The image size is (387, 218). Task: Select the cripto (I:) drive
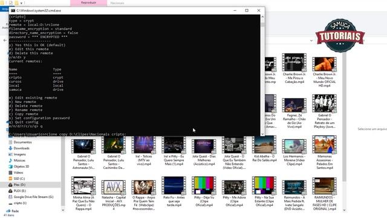[x=20, y=203]
